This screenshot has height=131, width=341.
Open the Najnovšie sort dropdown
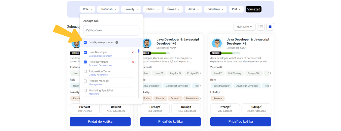pos(244,27)
